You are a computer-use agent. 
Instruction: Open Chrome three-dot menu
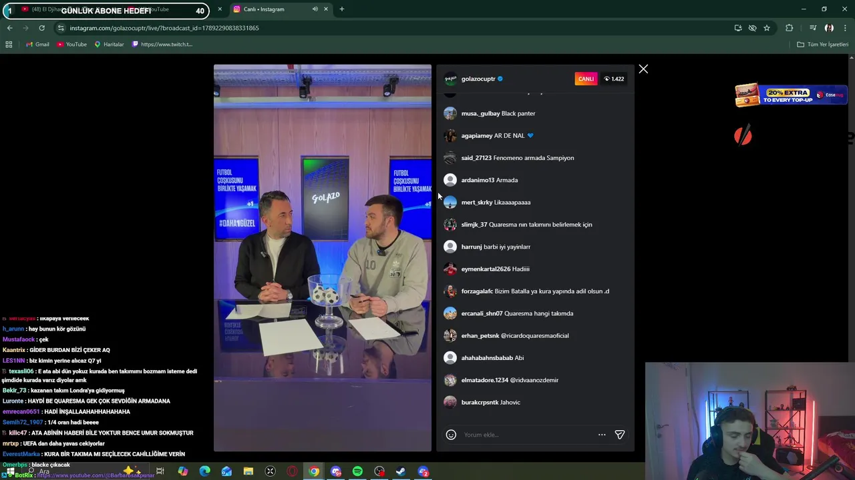point(846,28)
